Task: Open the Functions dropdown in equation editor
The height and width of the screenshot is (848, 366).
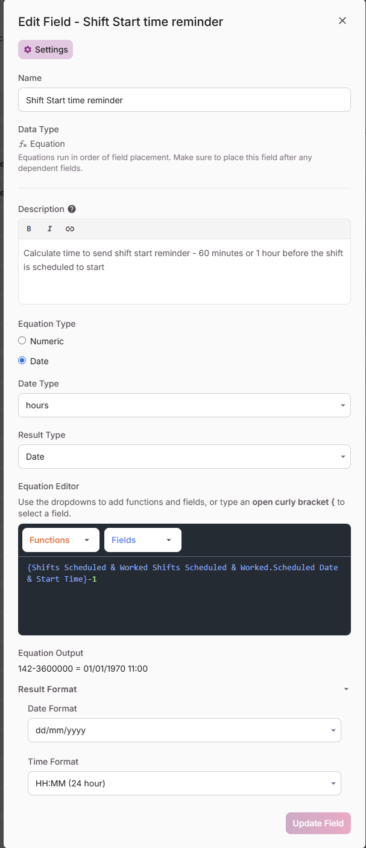Action: click(60, 540)
